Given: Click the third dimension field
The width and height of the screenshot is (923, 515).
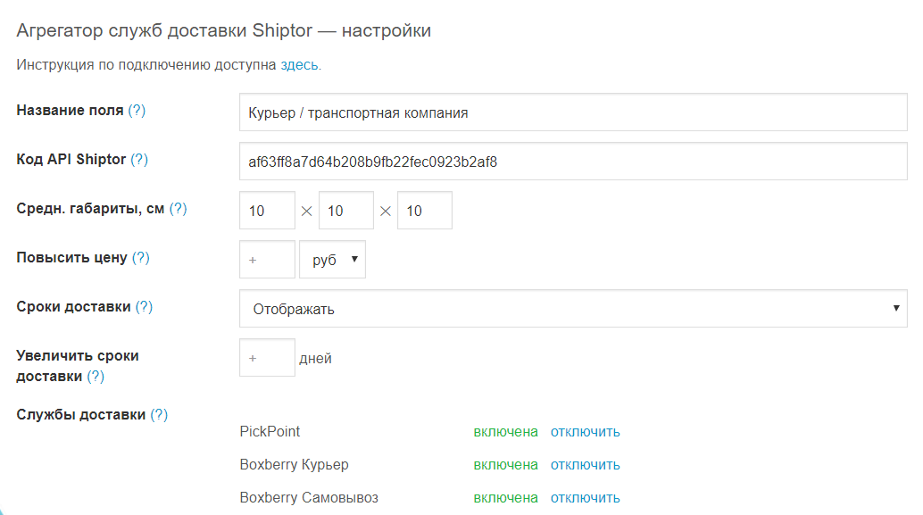Looking at the screenshot, I should point(424,210).
